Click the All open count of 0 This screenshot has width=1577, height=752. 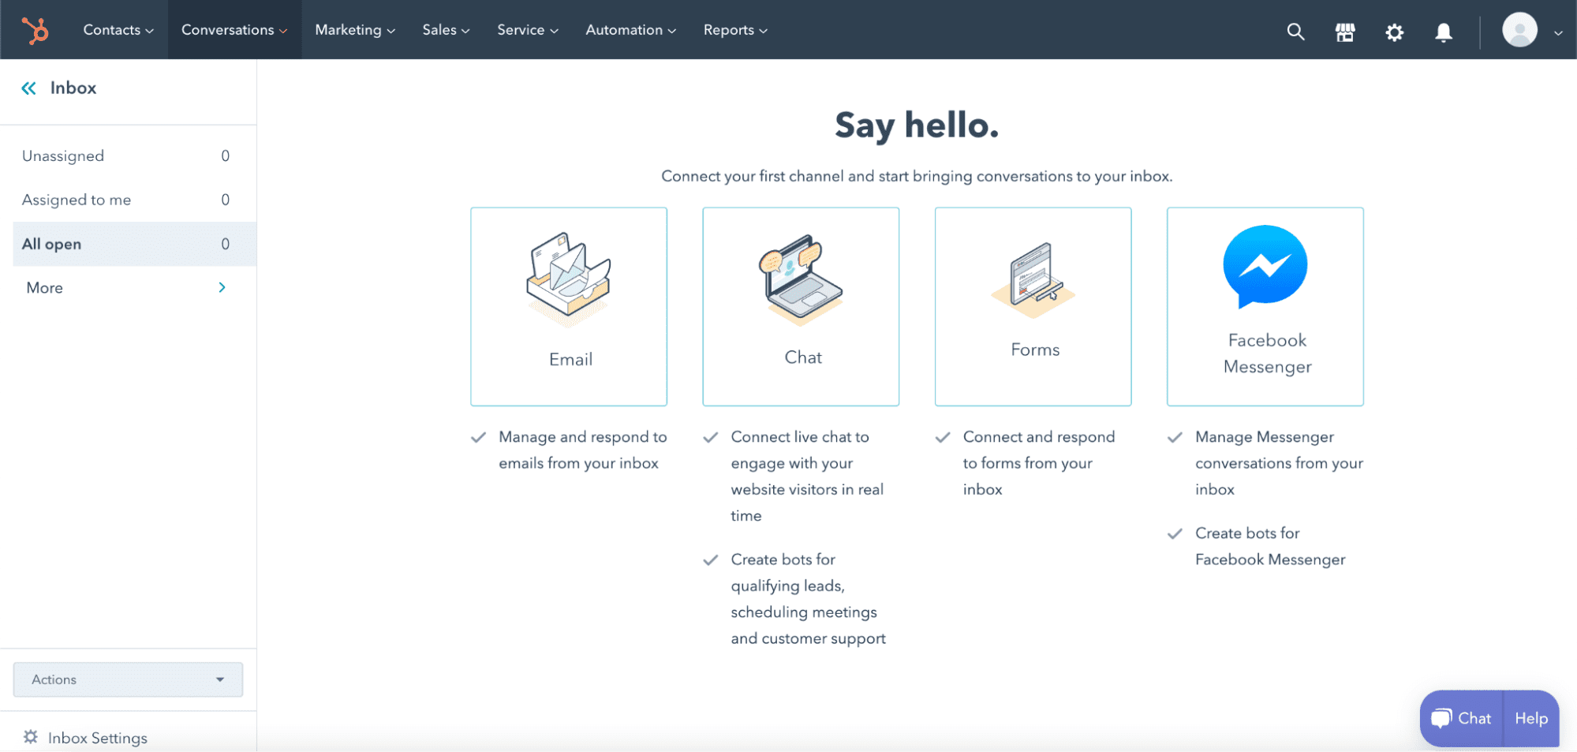point(226,245)
